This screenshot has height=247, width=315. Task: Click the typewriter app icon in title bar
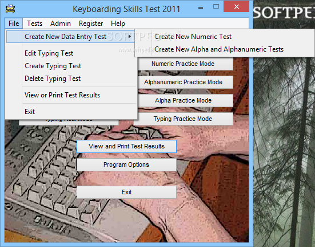tap(10, 9)
